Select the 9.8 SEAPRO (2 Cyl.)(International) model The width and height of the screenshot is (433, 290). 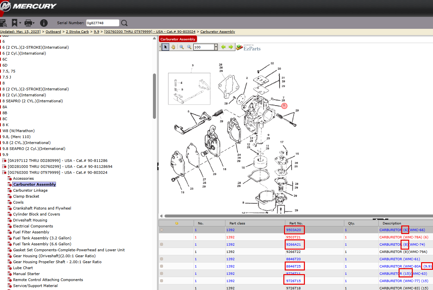click(34, 149)
